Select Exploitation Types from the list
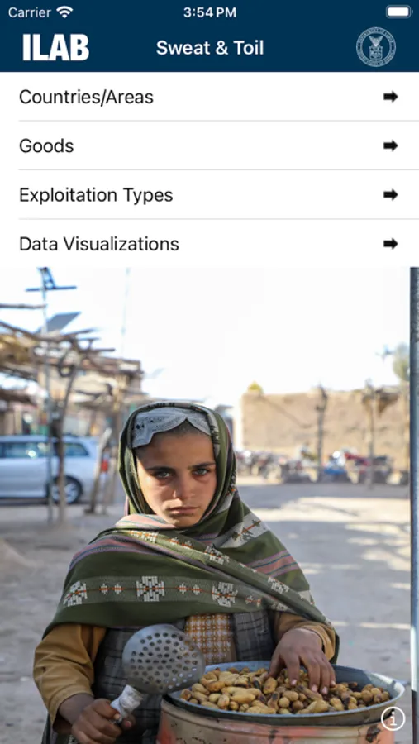The height and width of the screenshot is (744, 419). point(209,194)
